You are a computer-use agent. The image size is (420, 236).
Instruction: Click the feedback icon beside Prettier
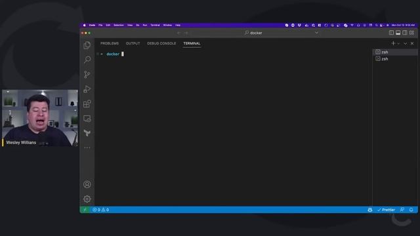pyautogui.click(x=402, y=210)
